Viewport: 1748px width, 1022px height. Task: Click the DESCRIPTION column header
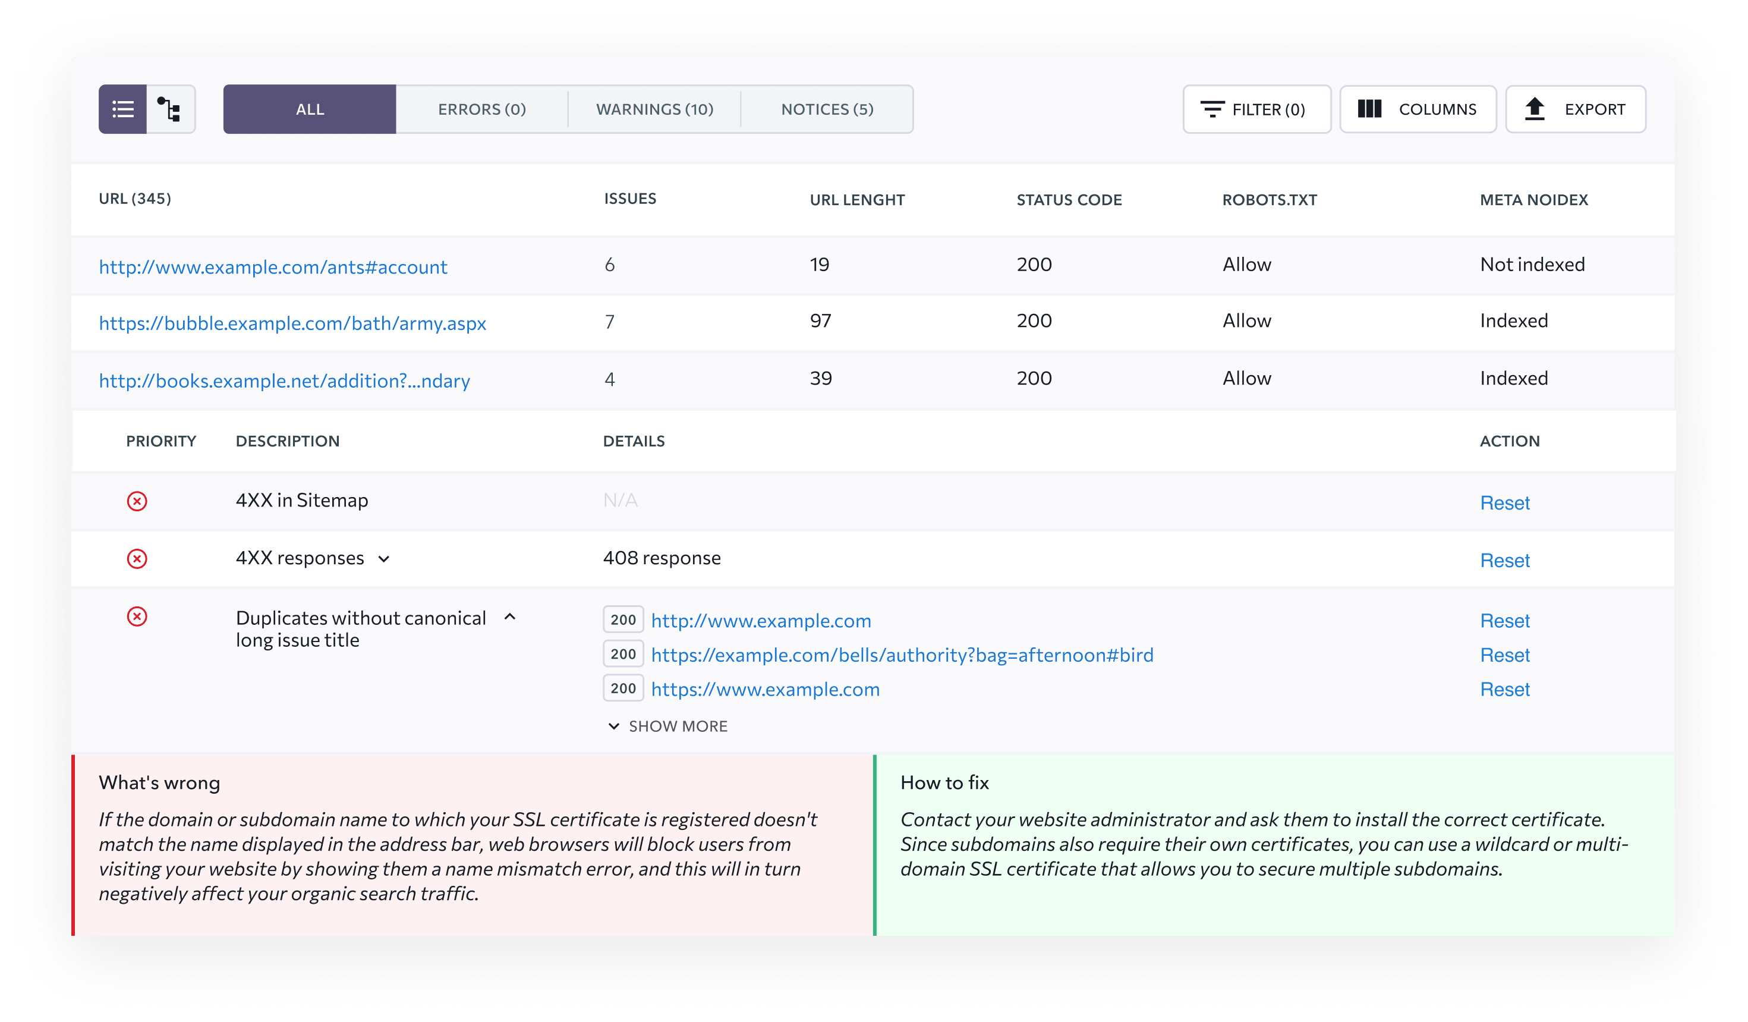[287, 441]
